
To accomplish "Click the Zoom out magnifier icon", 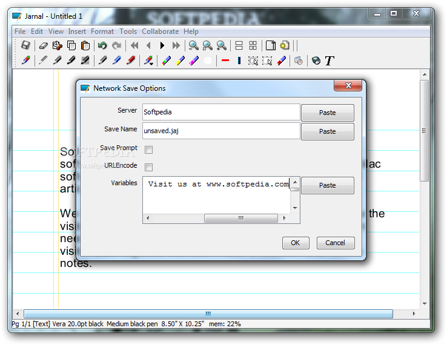I will point(193,45).
